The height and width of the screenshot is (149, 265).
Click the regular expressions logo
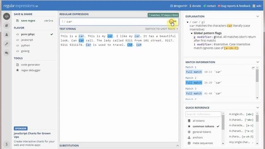pos(21,6)
